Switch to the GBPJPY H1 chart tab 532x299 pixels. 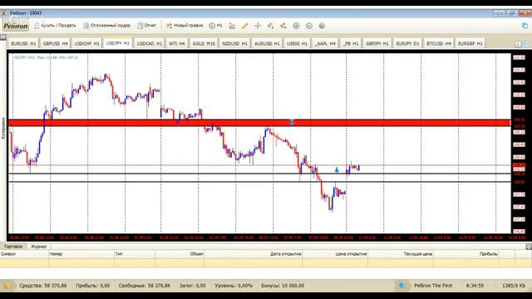coord(377,44)
